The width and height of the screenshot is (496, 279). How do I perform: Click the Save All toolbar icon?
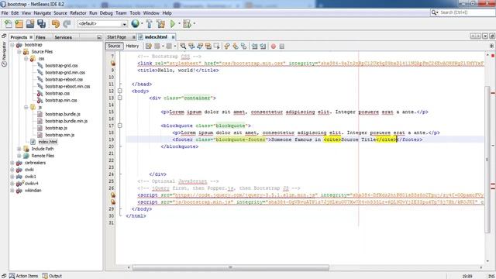click(x=41, y=24)
